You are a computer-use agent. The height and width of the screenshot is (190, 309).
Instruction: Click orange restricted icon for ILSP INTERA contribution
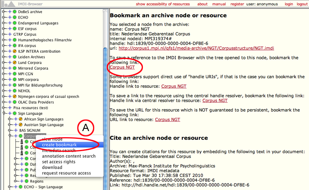click(x=15, y=51)
